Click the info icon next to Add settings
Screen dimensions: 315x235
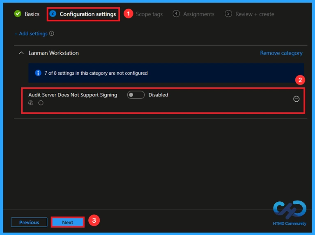[x=52, y=33]
